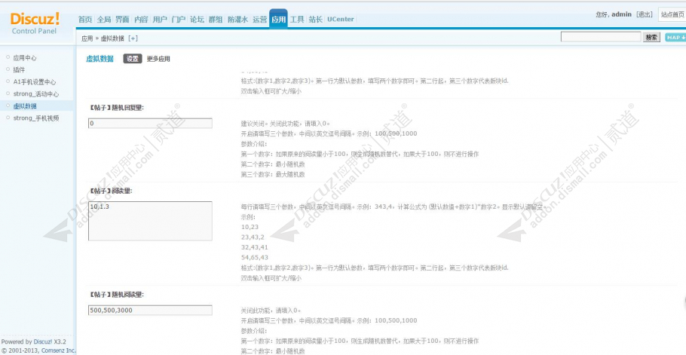Click example line 32,43,41

tap(255, 247)
